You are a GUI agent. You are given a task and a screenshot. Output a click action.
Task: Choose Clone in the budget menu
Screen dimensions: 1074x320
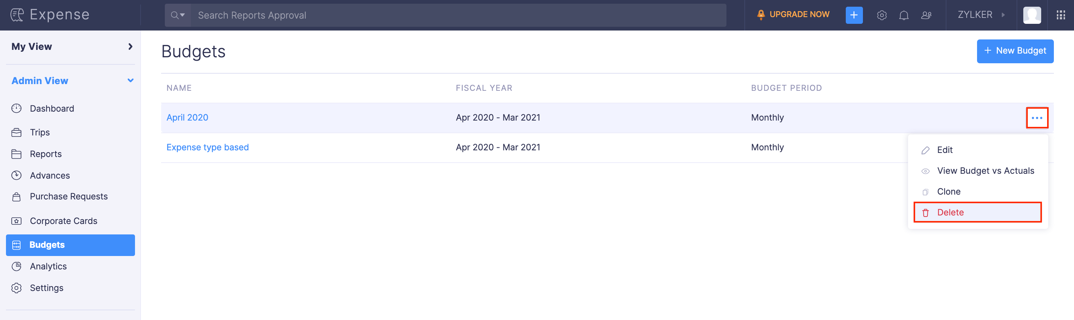coord(948,191)
